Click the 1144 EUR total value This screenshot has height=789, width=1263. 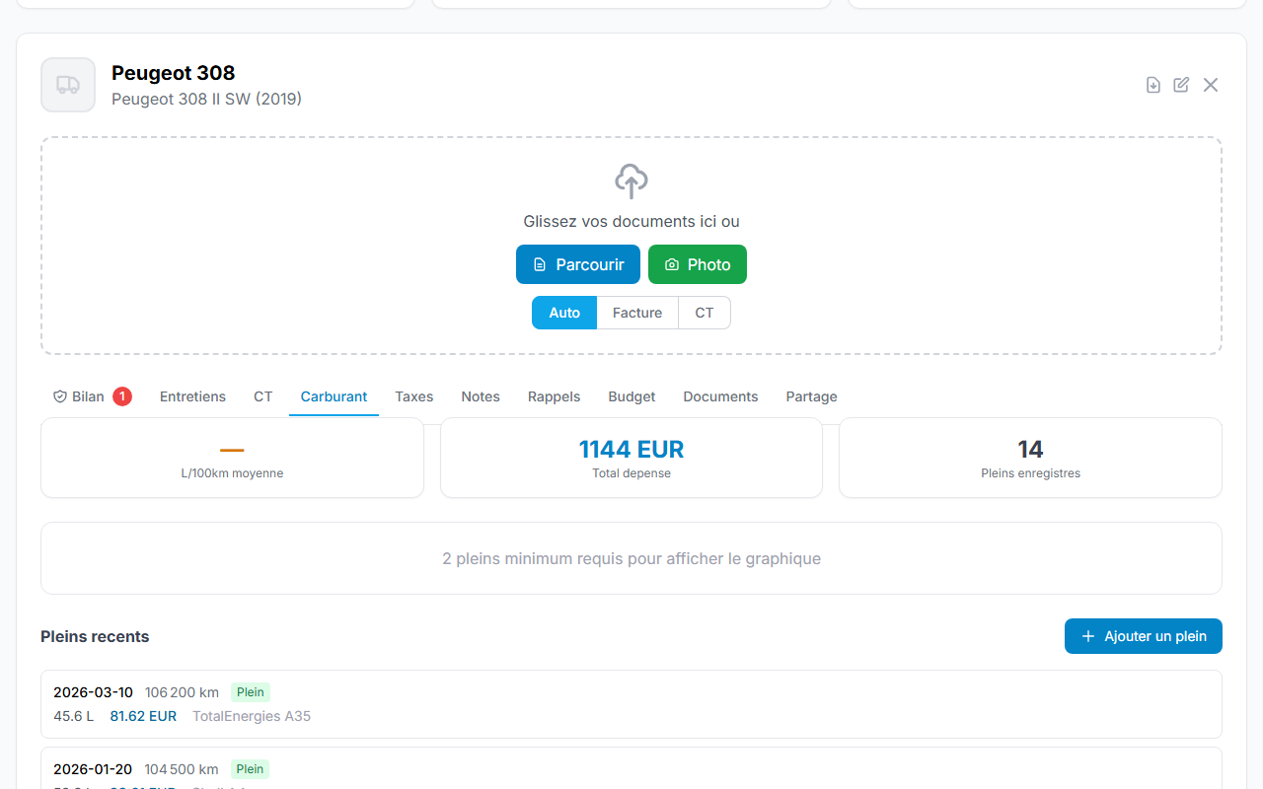coord(631,450)
